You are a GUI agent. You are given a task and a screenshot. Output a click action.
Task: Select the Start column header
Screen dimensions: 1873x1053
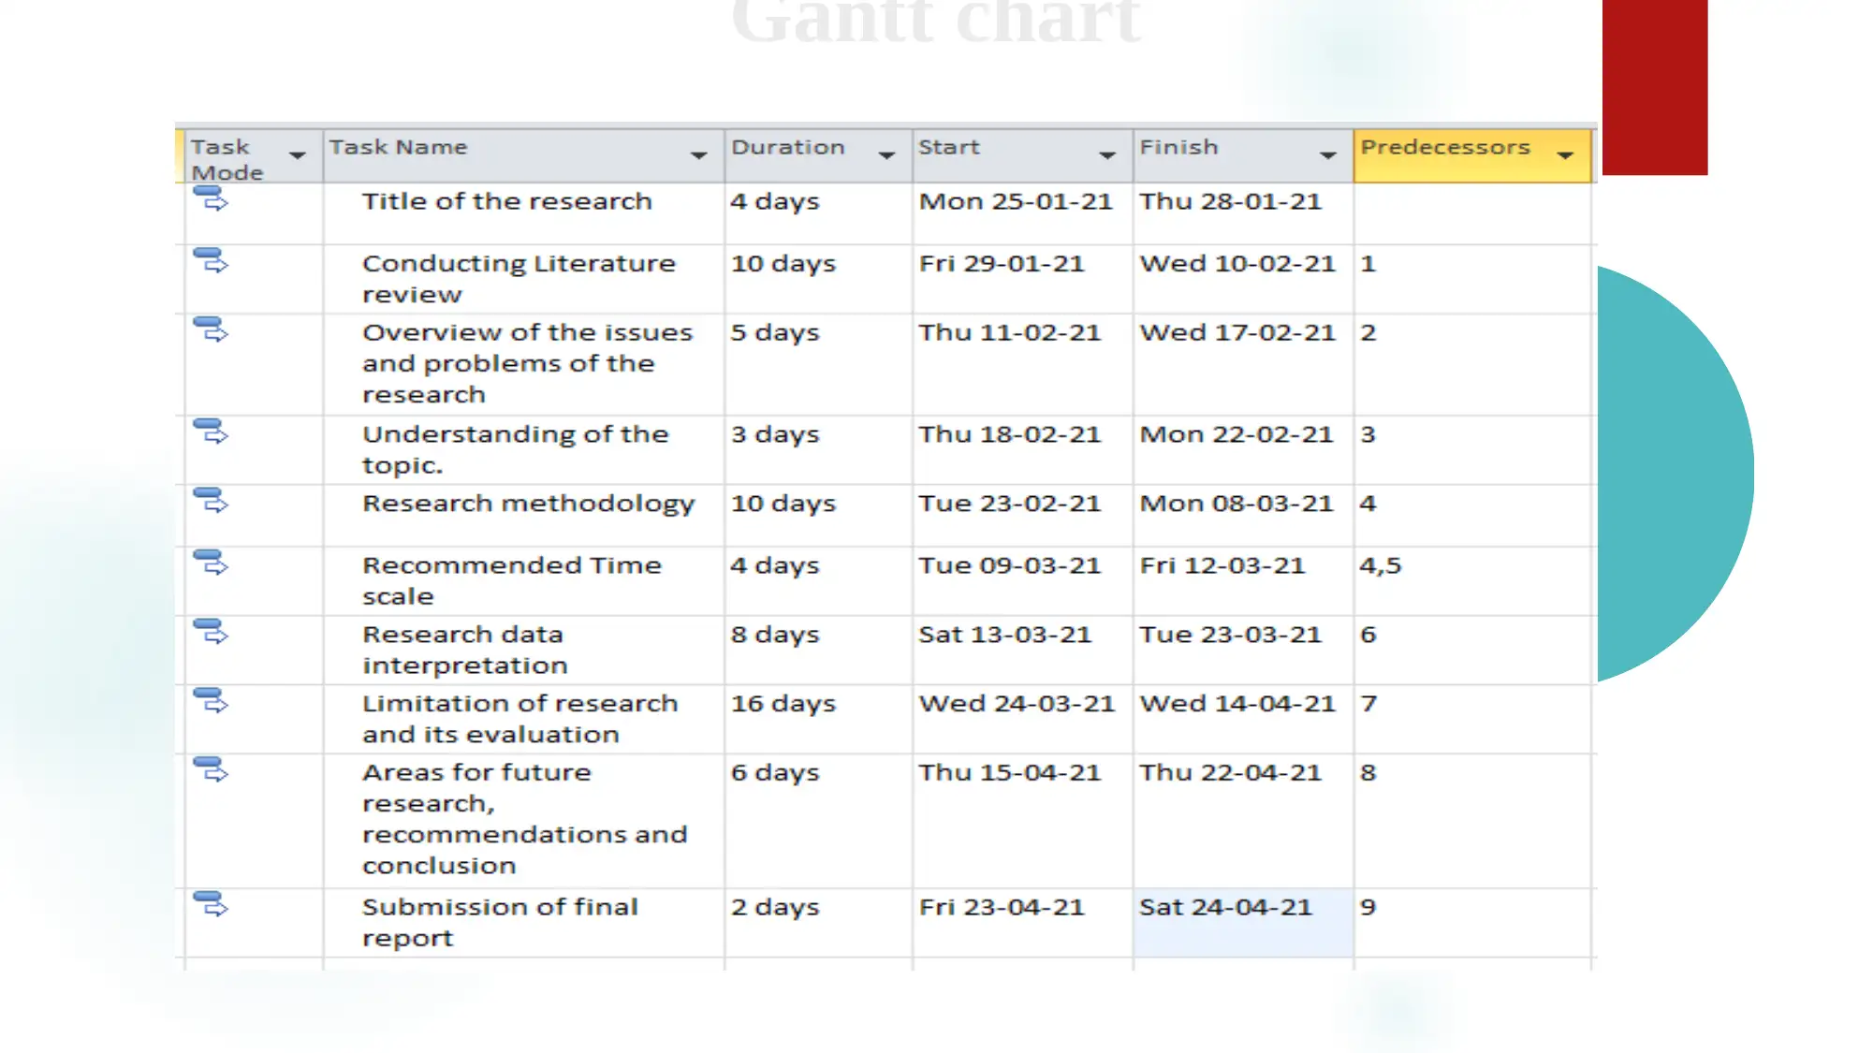click(1023, 155)
